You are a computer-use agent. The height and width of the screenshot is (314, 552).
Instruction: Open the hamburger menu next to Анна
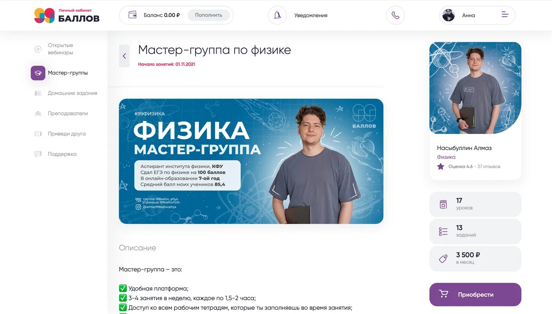[505, 14]
